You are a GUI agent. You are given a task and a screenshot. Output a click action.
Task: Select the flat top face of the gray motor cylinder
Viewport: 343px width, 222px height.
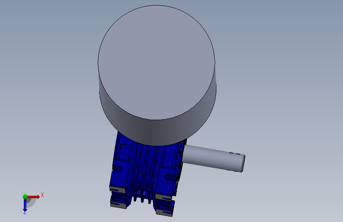156,62
